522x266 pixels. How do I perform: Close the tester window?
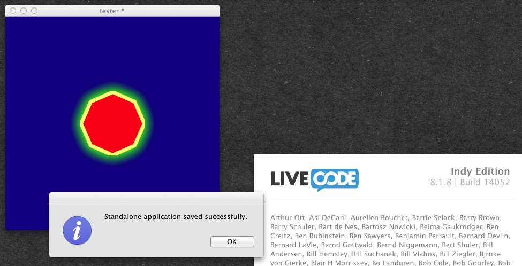tap(13, 11)
